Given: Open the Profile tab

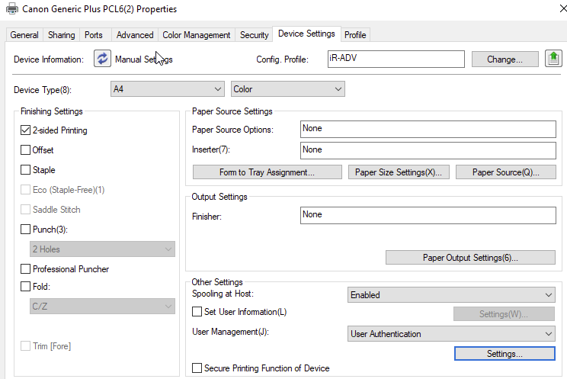Looking at the screenshot, I should click(355, 35).
